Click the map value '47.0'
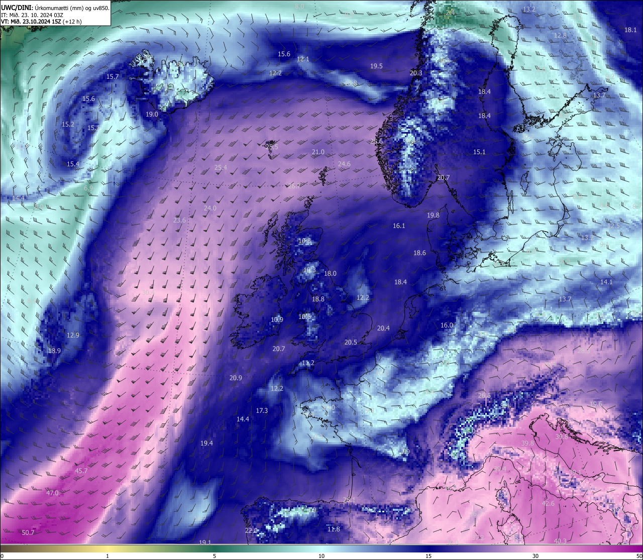The image size is (643, 560). click(52, 493)
